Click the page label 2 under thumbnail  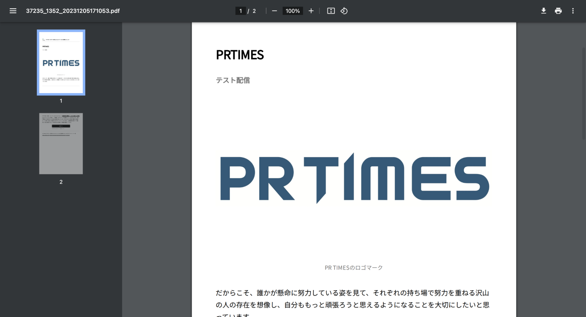[x=61, y=182]
